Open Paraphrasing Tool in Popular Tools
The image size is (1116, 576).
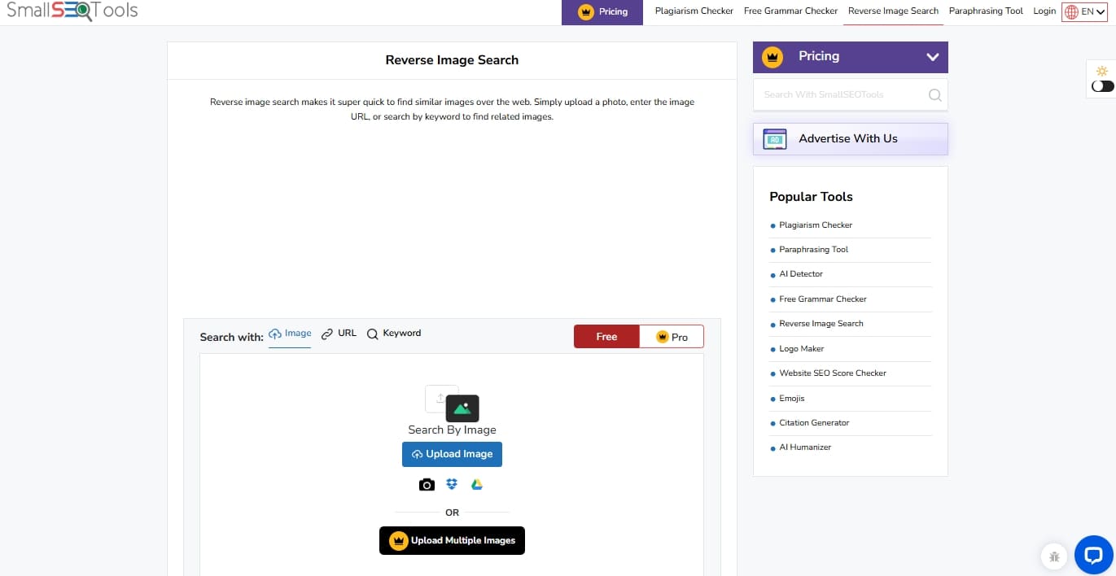(x=814, y=250)
